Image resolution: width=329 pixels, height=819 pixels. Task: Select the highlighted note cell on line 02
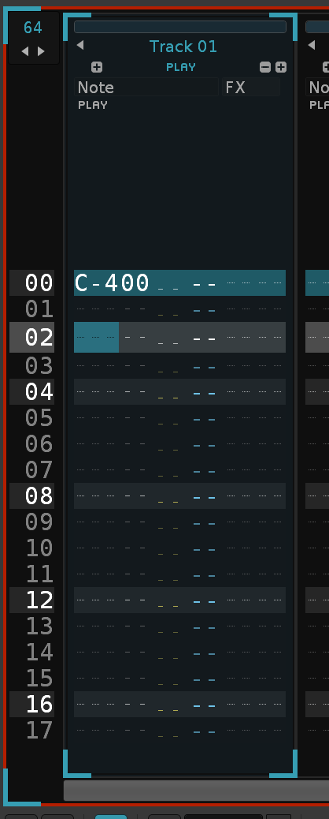pyautogui.click(x=97, y=337)
